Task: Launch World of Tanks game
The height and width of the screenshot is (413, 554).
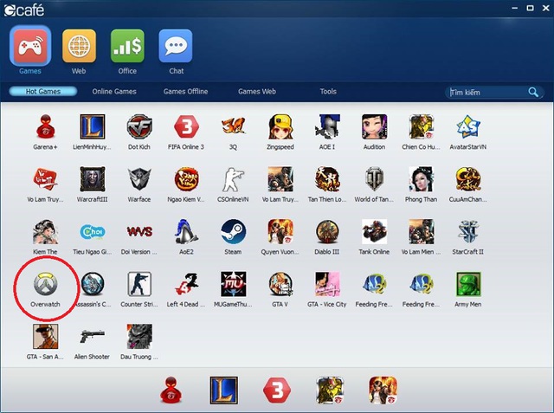Action: [x=374, y=184]
